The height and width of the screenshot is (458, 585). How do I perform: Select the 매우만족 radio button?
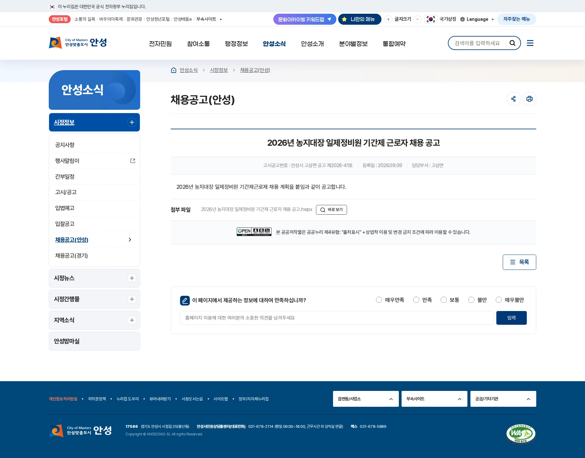[379, 300]
